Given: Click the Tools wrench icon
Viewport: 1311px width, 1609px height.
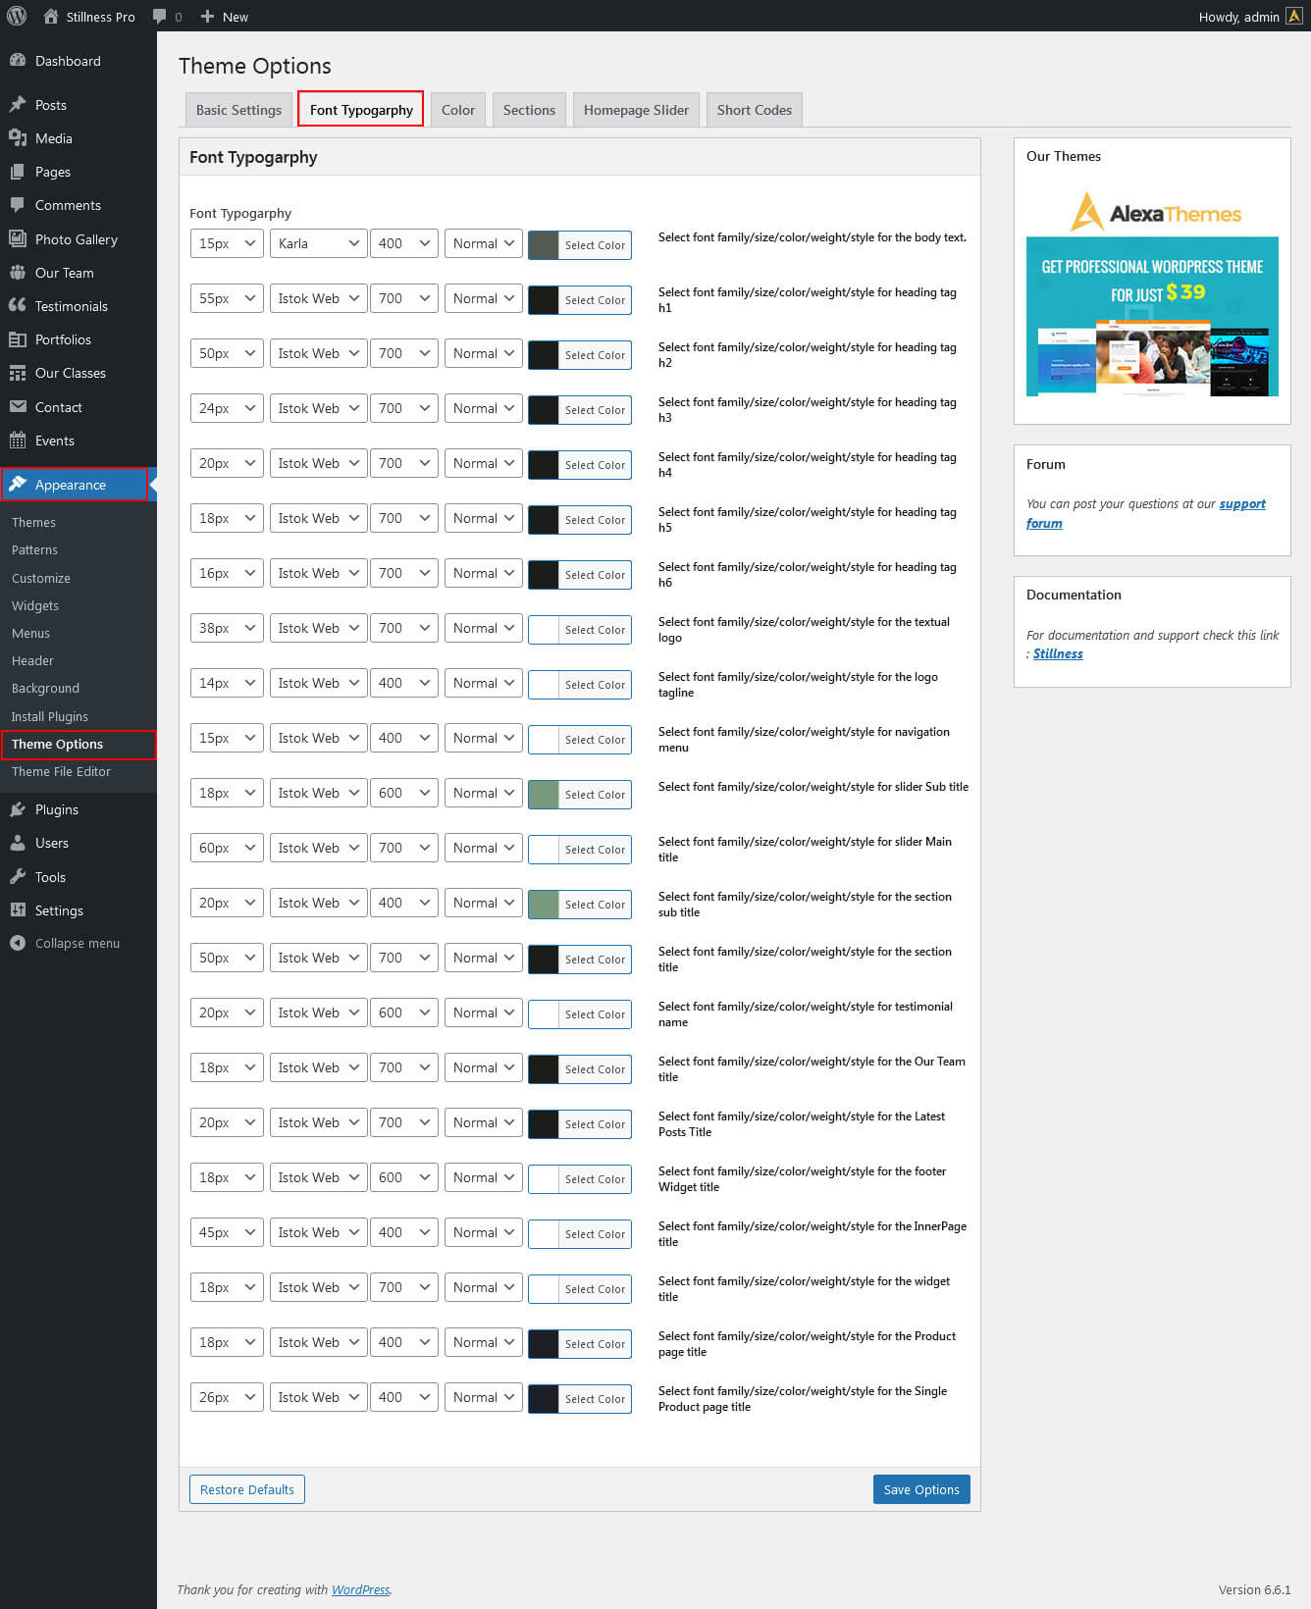Looking at the screenshot, I should point(18,876).
